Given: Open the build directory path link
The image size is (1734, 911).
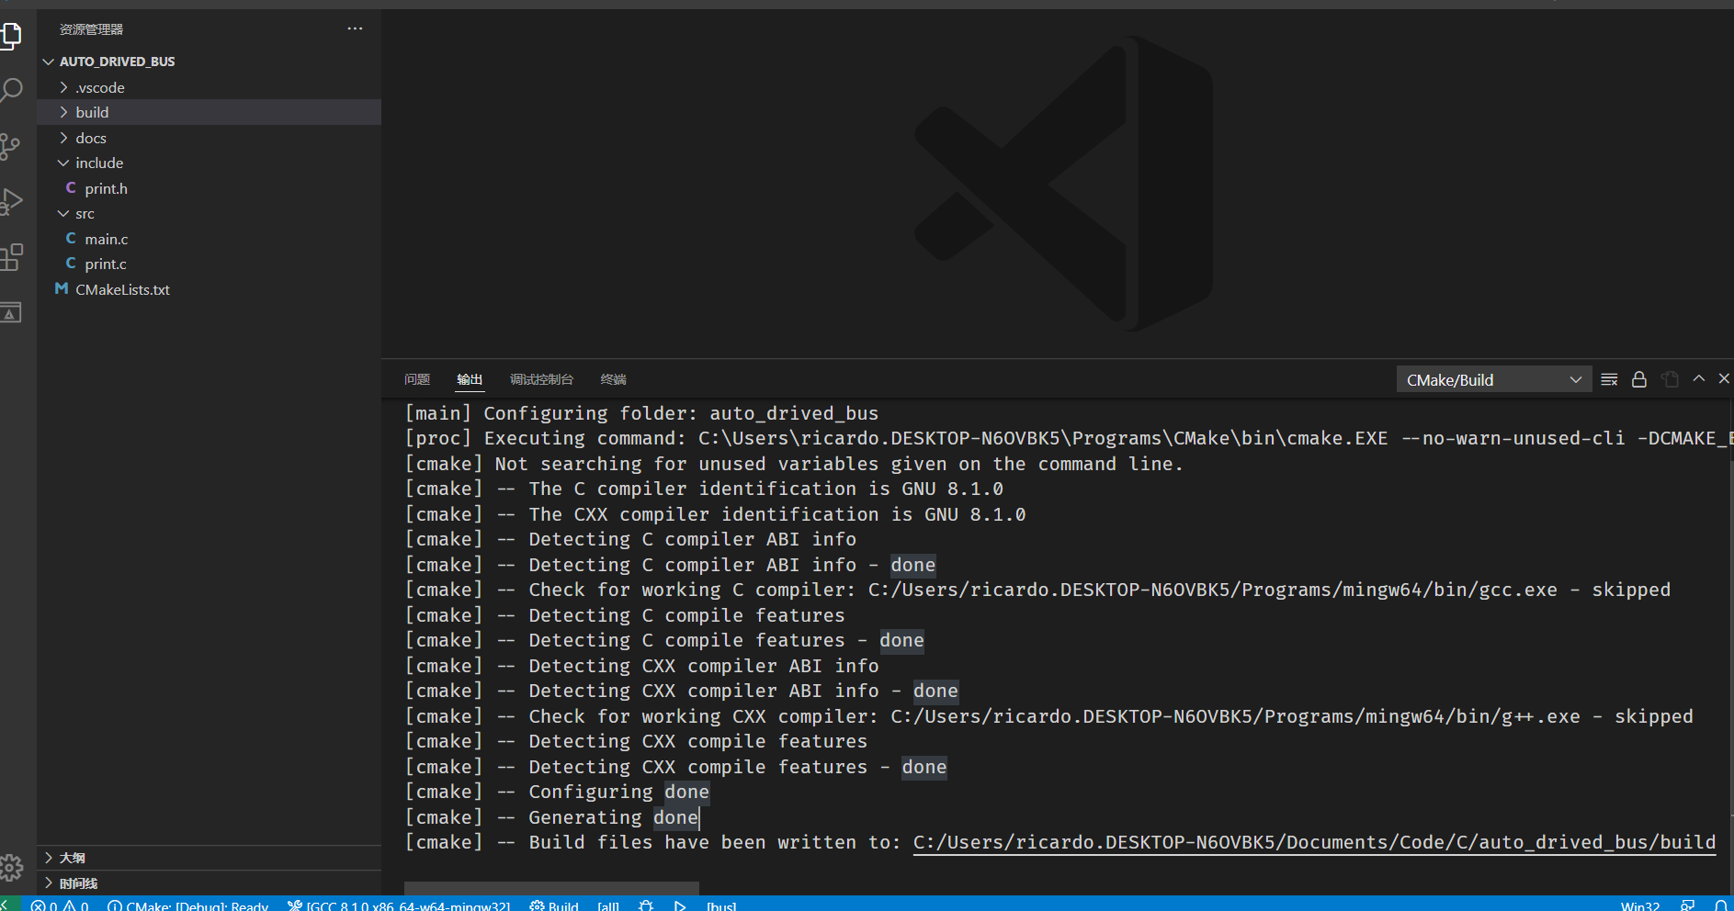Looking at the screenshot, I should 1314,842.
